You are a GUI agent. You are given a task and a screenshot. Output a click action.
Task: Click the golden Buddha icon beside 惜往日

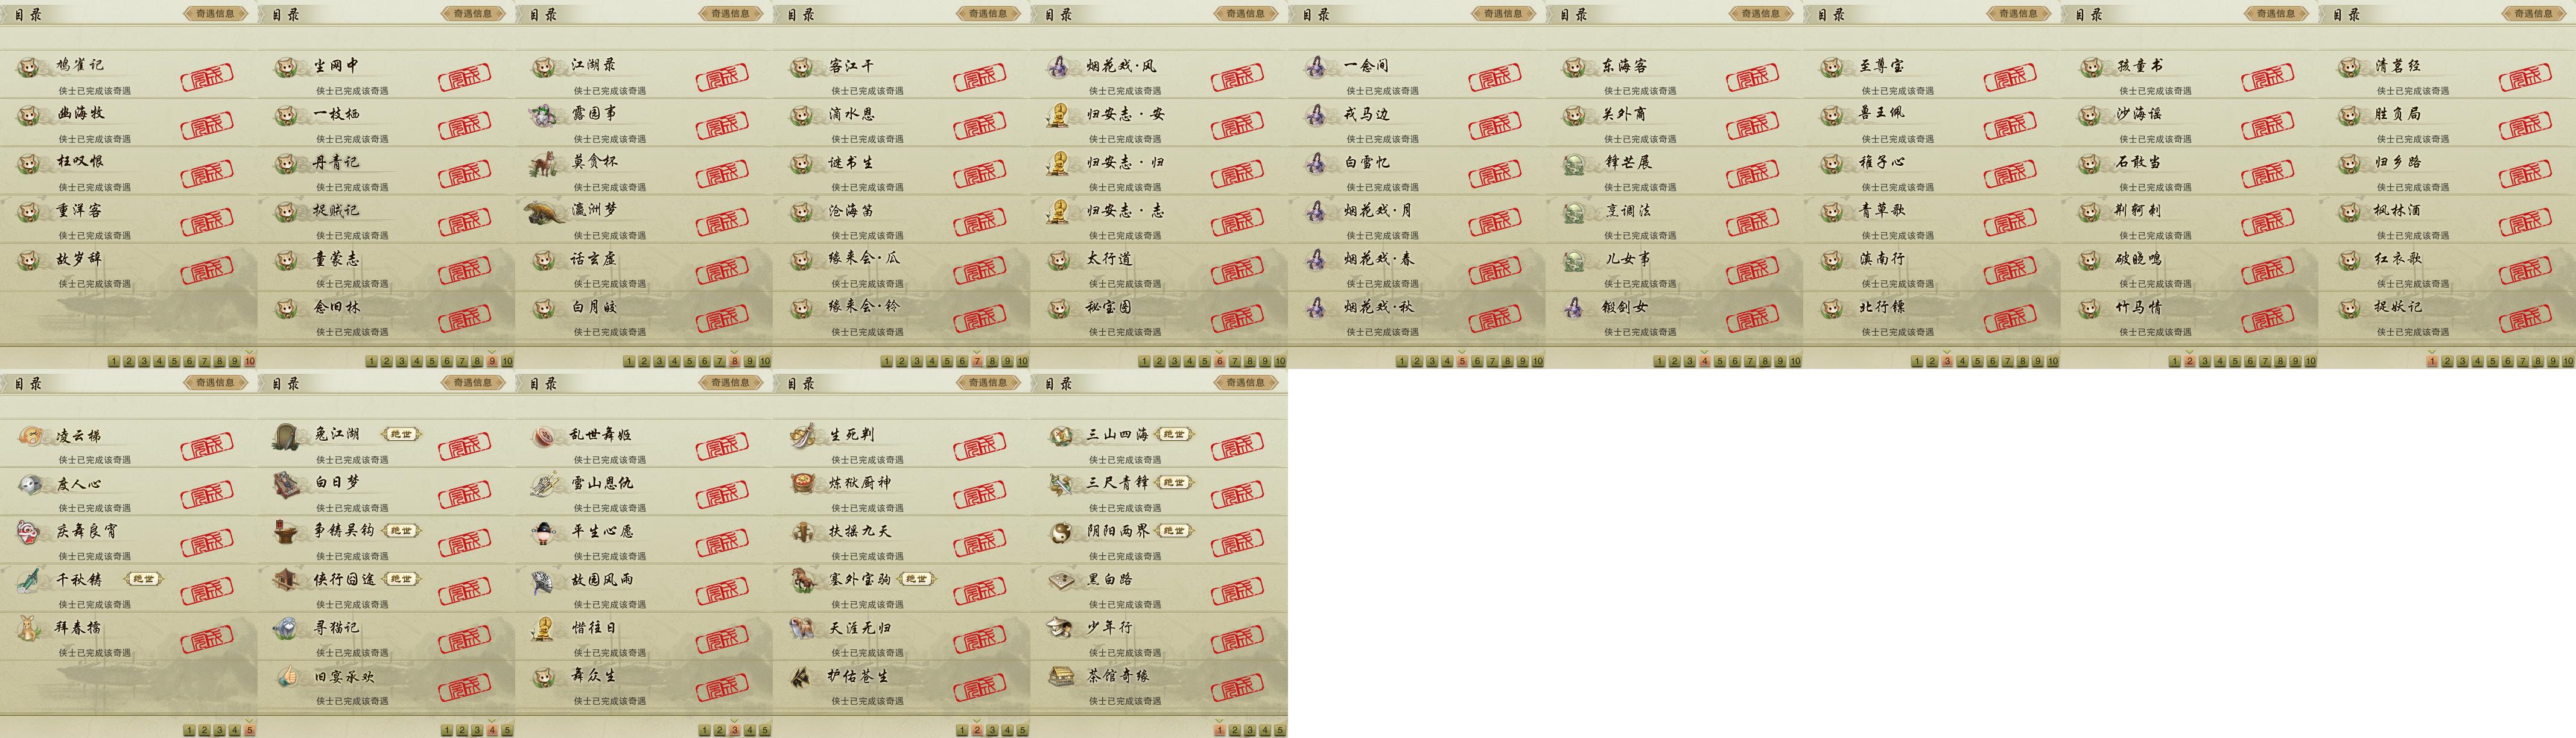[x=545, y=628]
